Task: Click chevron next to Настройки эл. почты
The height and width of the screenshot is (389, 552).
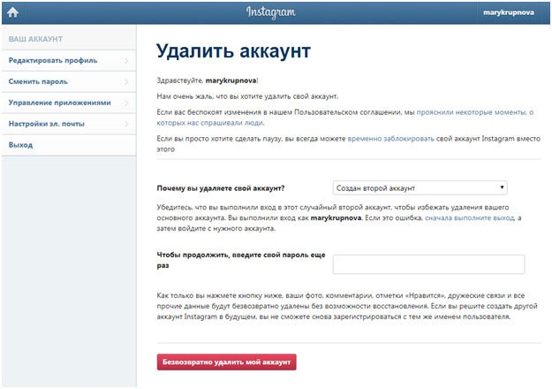Action: coord(126,124)
